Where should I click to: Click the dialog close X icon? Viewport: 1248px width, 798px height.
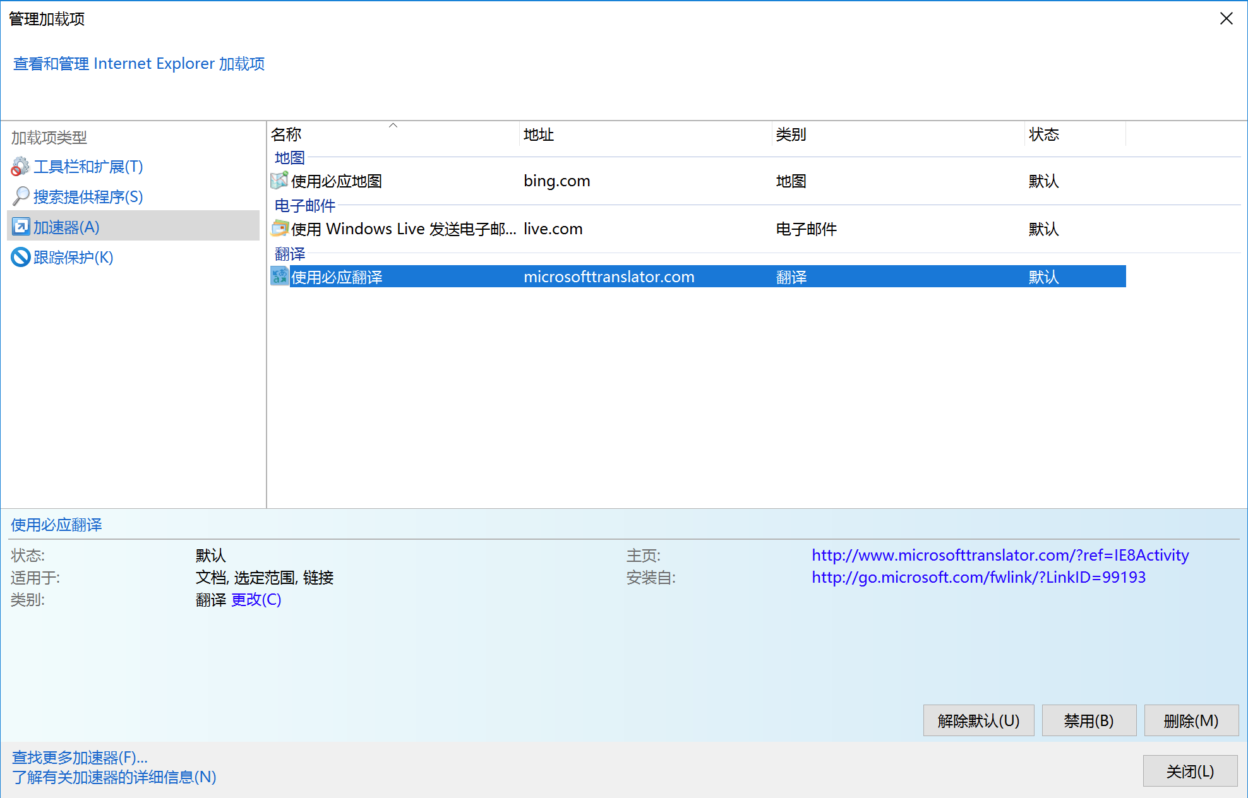point(1227,18)
